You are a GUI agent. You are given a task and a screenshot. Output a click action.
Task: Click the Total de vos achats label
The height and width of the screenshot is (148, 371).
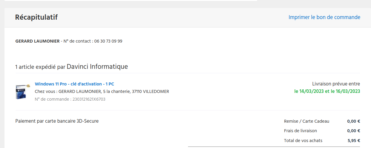[x=303, y=141]
